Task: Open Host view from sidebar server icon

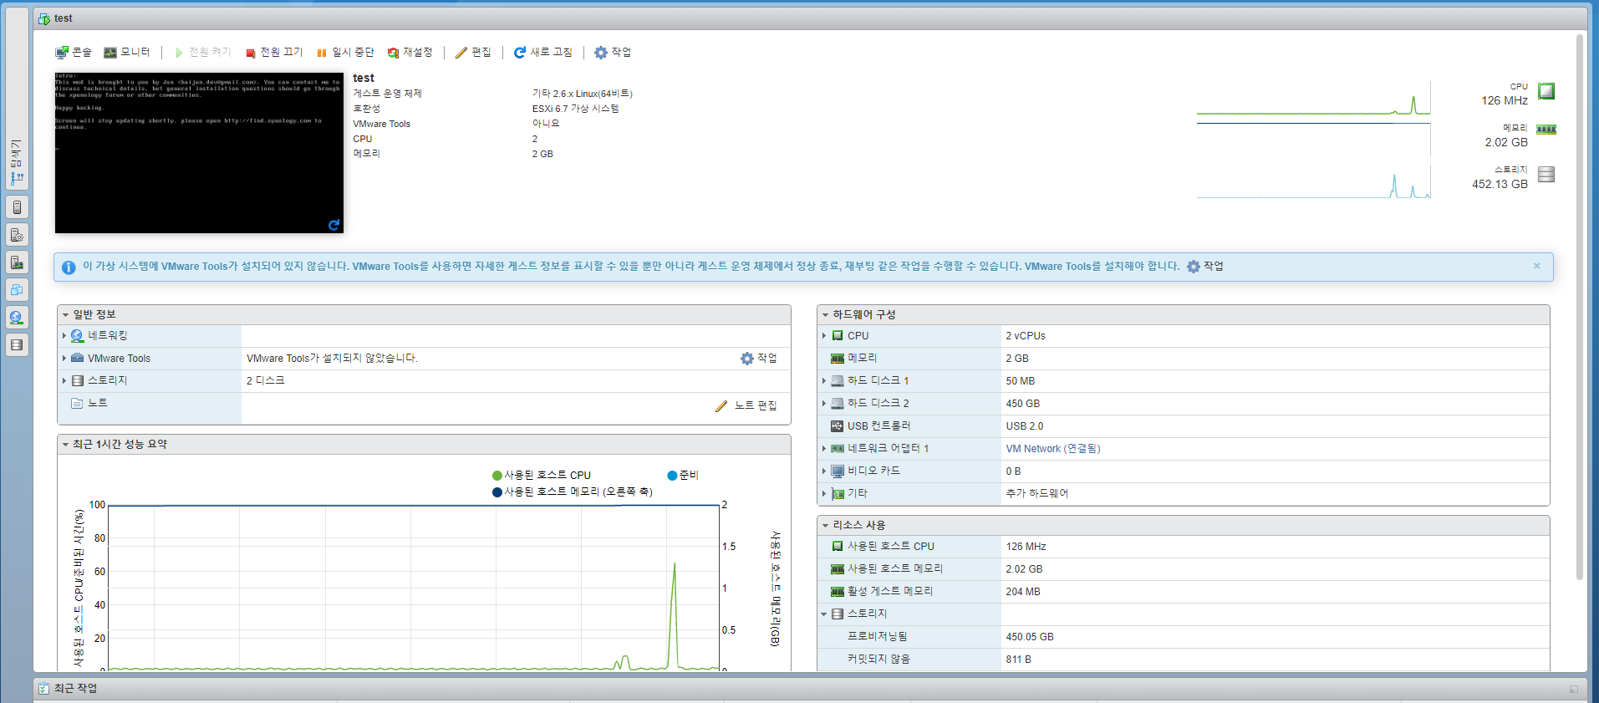Action: 17,206
